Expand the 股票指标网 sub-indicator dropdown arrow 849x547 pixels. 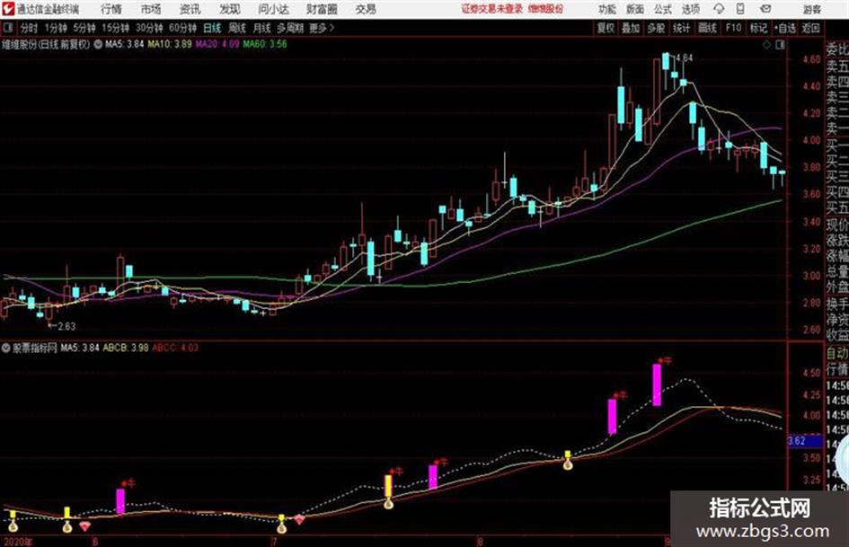pyautogui.click(x=6, y=348)
